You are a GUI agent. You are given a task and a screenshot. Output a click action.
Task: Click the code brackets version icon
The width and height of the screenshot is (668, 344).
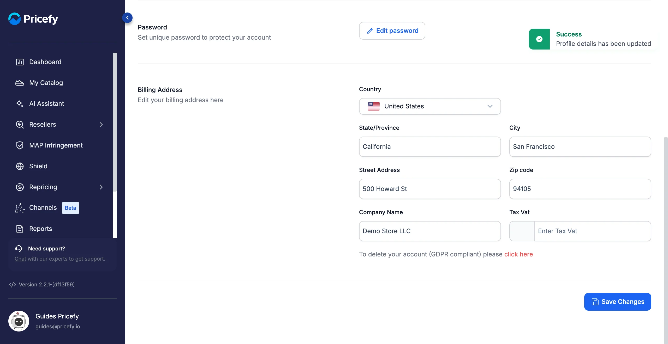(12, 285)
